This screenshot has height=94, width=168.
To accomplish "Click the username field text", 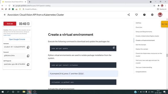I will pos(14,47).
